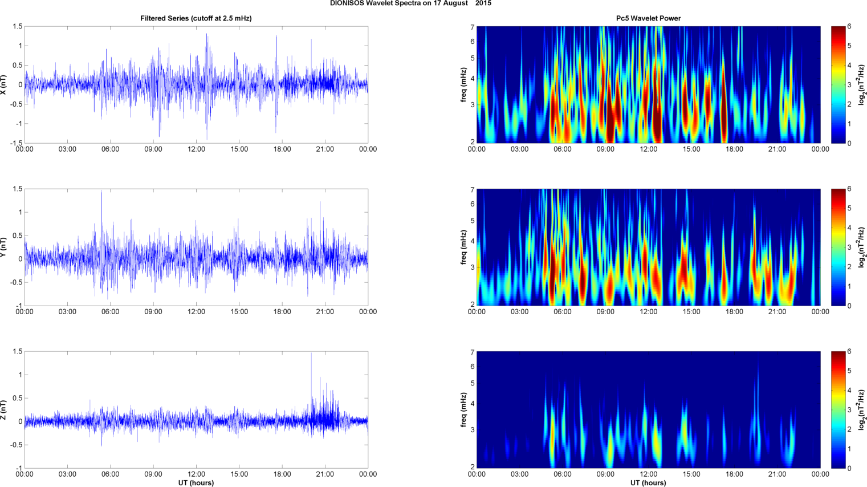Click 'freq (mHz)' label of the X spectrogram
This screenshot has width=867, height=487.
pos(464,84)
